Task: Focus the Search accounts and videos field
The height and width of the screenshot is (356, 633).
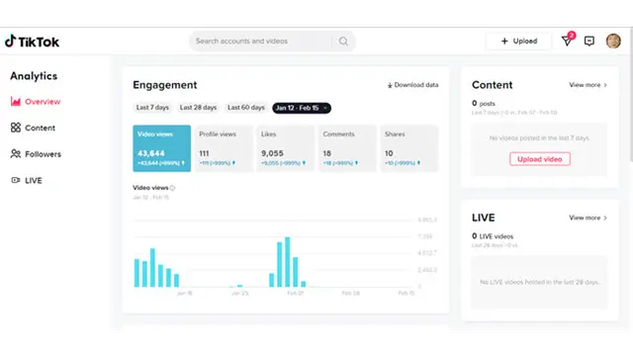Action: [x=272, y=42]
